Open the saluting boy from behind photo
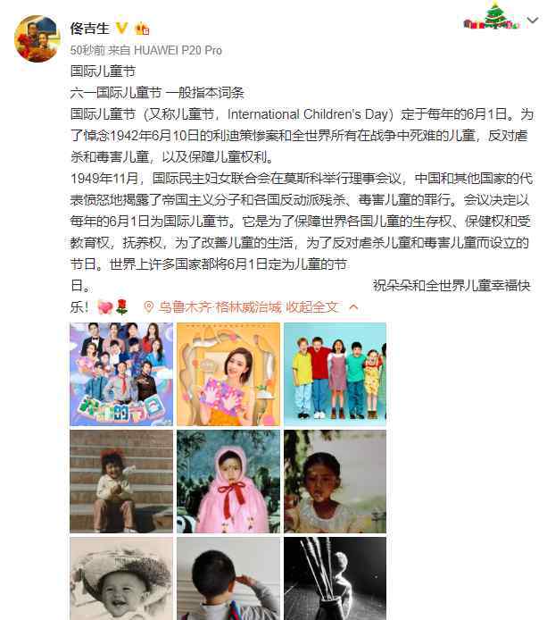Viewport: 547px width, 620px height. click(228, 579)
